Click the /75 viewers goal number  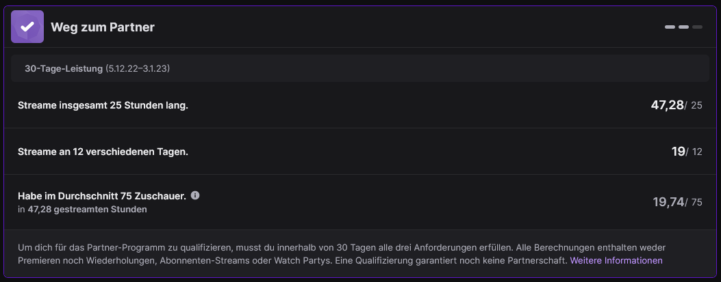tap(696, 203)
